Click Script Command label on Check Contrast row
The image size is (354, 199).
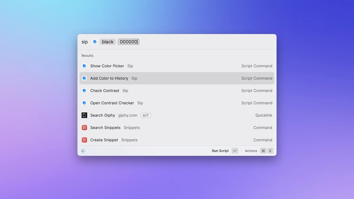coord(257,91)
